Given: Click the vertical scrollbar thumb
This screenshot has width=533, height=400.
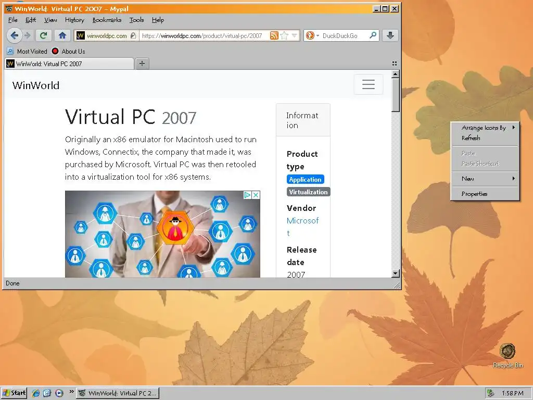Looking at the screenshot, I should 395,95.
